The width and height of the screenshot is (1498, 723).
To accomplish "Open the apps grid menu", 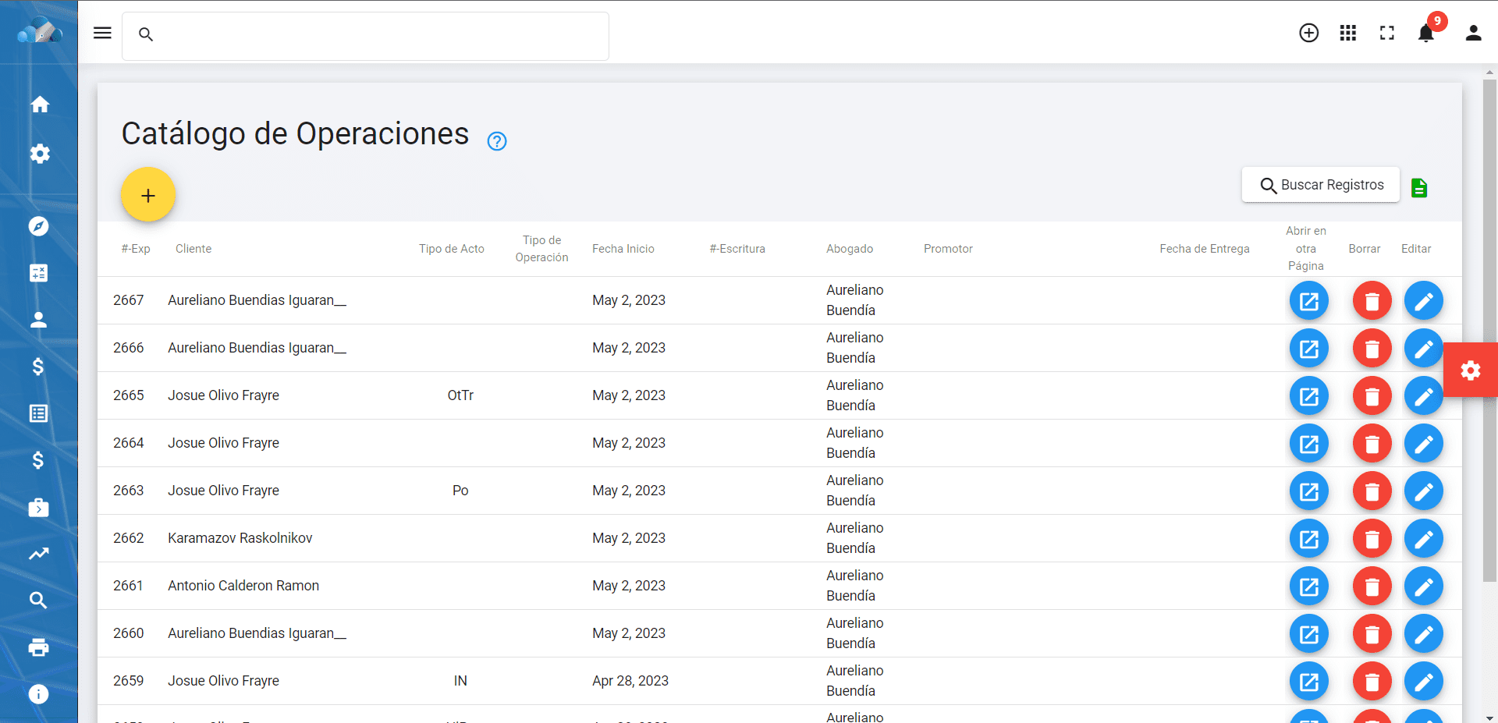I will coord(1347,33).
